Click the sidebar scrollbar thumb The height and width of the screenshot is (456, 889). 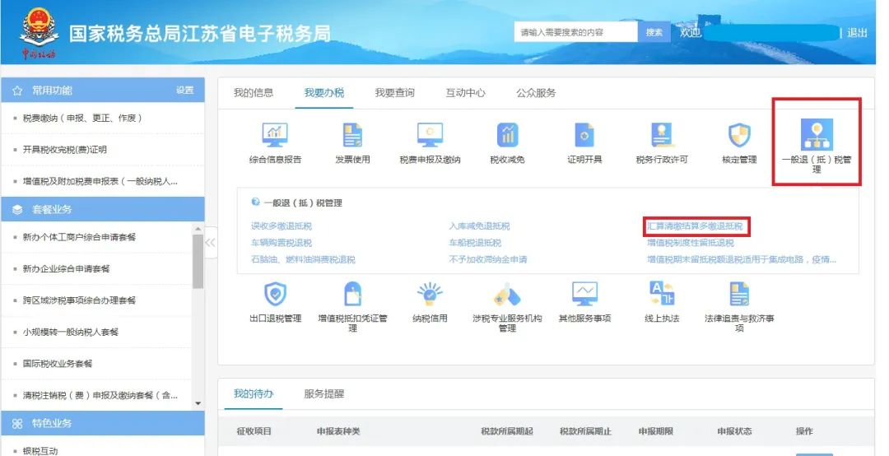point(198,261)
